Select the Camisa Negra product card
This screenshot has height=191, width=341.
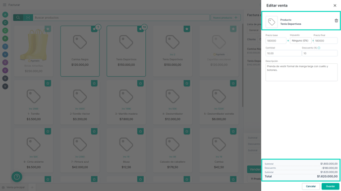(80, 51)
